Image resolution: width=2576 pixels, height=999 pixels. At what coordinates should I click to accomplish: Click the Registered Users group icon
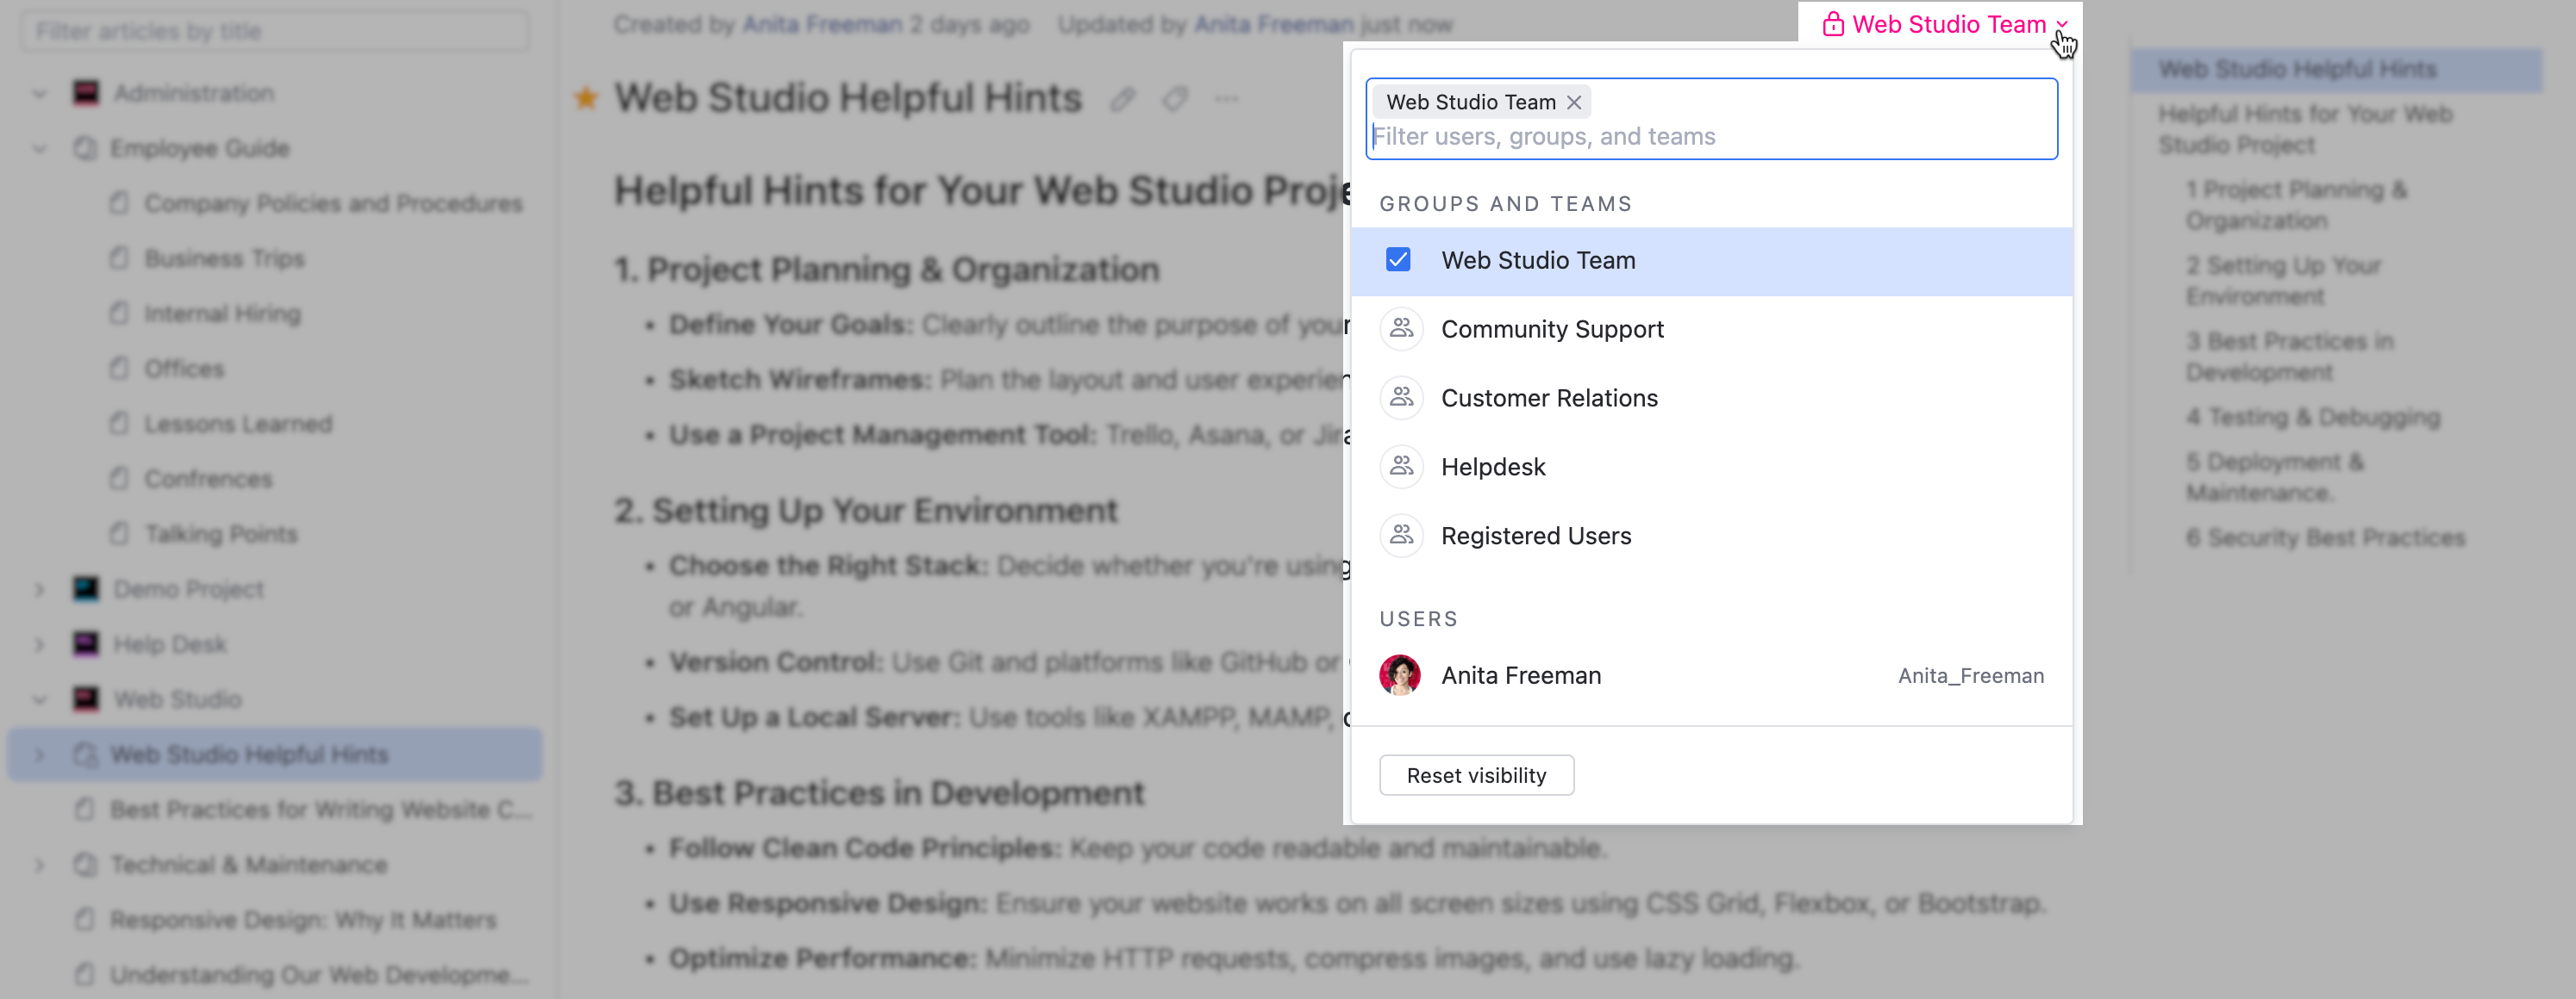(1400, 536)
